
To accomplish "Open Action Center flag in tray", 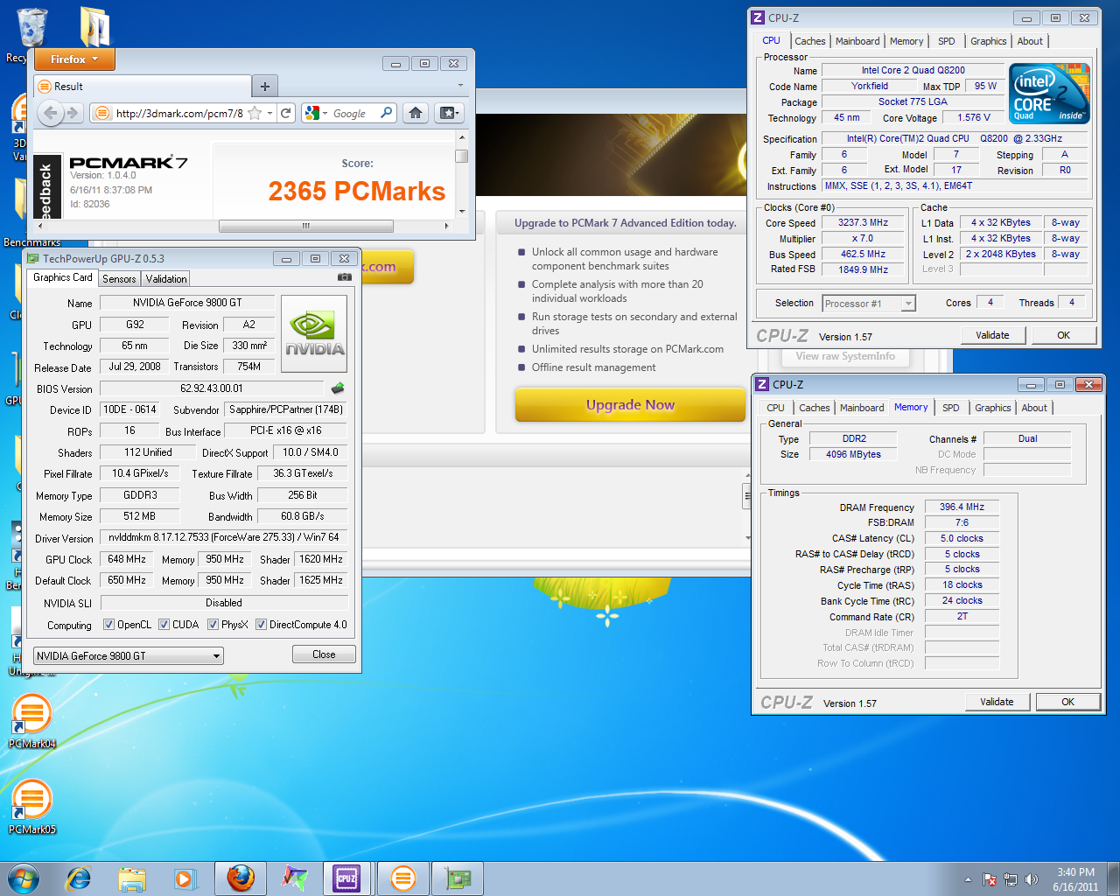I will coord(990,879).
